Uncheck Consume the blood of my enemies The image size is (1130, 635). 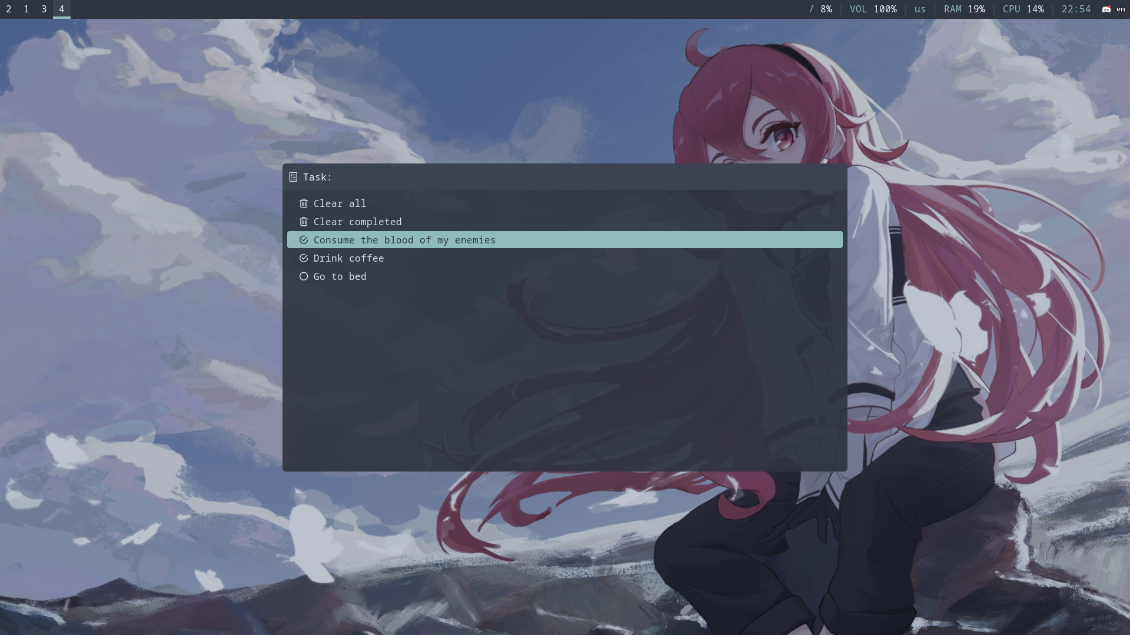304,240
